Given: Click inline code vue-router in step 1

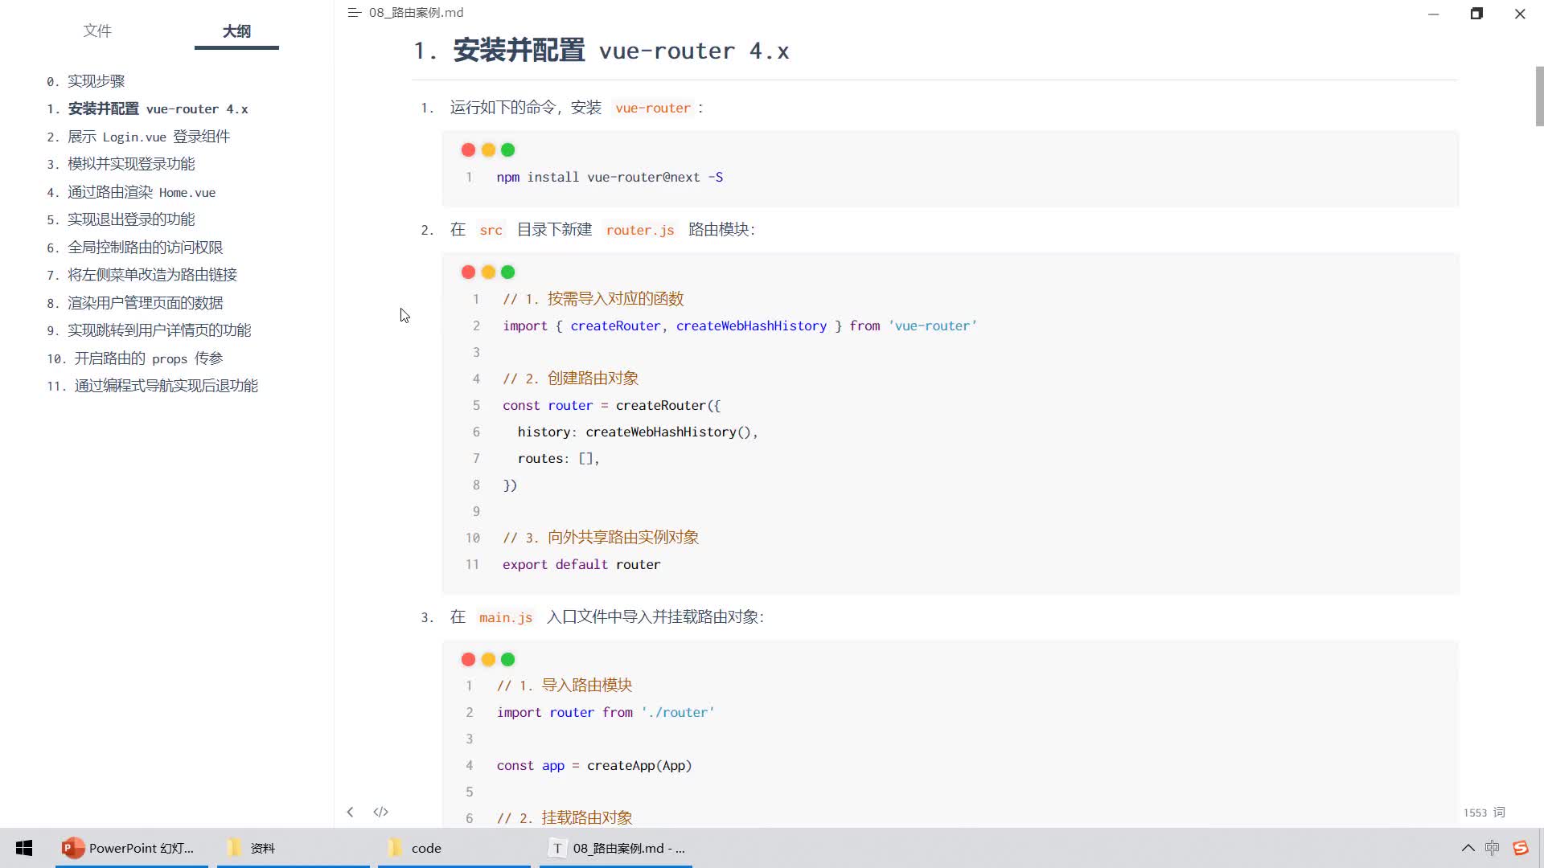Looking at the screenshot, I should pos(653,108).
